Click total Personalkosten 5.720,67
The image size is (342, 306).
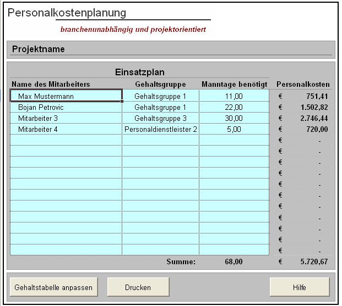314,262
